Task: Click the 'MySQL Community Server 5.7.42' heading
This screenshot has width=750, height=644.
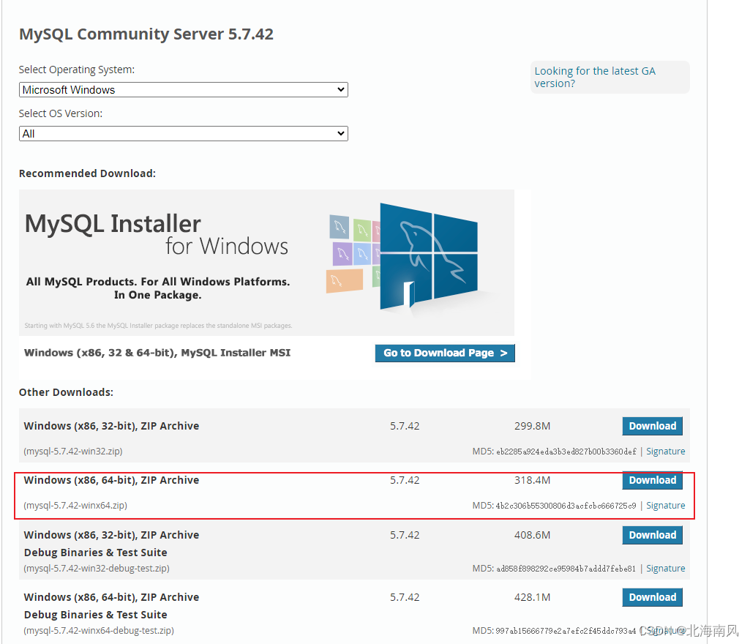Action: pyautogui.click(x=146, y=34)
